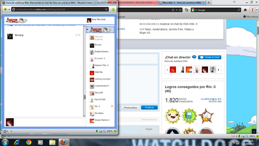
Task: Click the Publicar button
Action: 149,108
